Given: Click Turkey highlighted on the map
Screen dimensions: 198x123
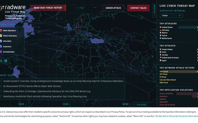Looking at the screenshot, I should 97,41.
